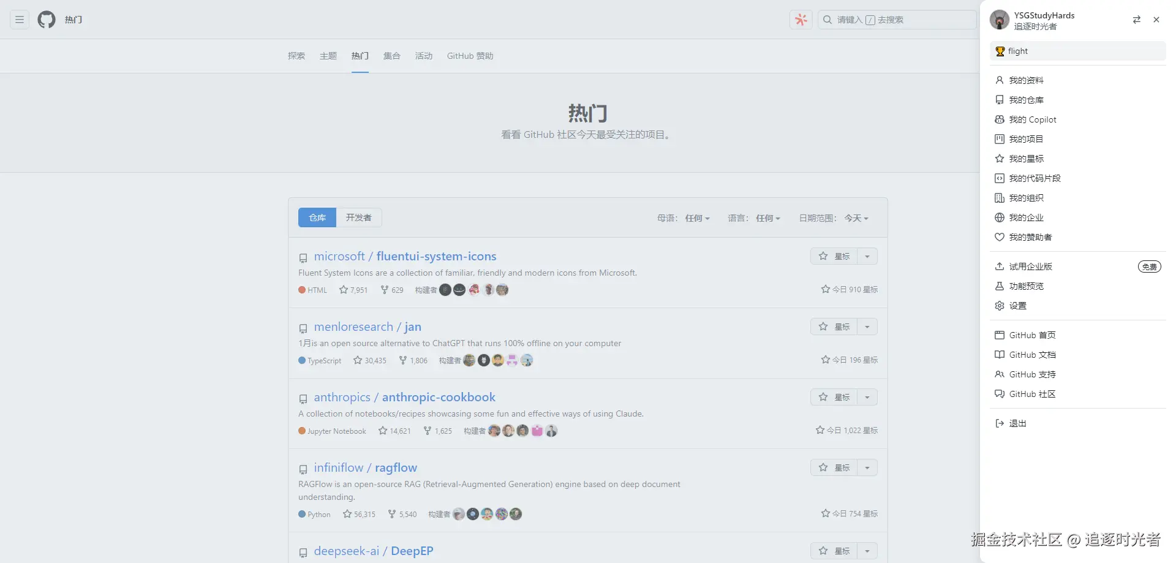Open 我的资料 profile menu item
The width and height of the screenshot is (1176, 563).
[1078, 80]
